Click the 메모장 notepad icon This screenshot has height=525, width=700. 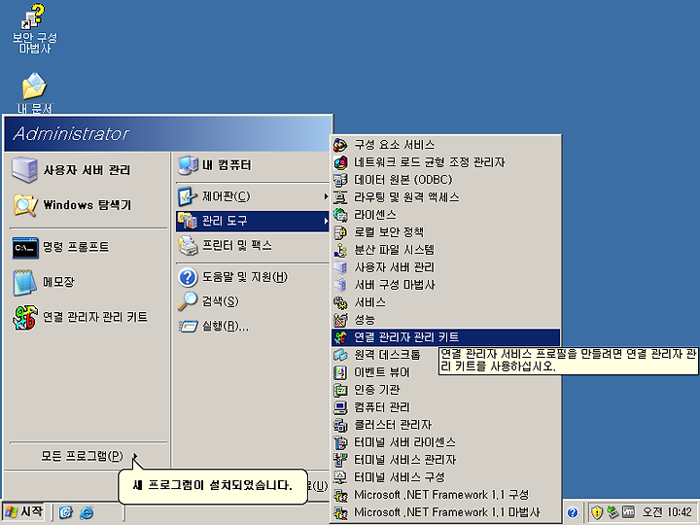(24, 282)
